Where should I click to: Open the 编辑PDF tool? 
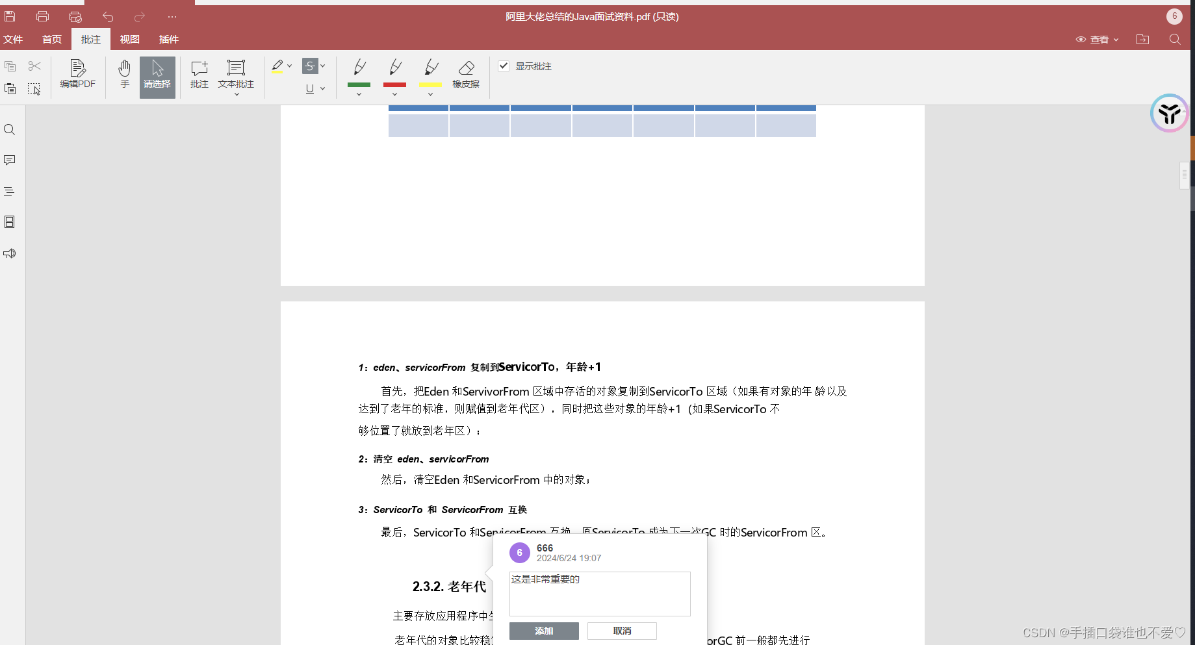click(78, 74)
